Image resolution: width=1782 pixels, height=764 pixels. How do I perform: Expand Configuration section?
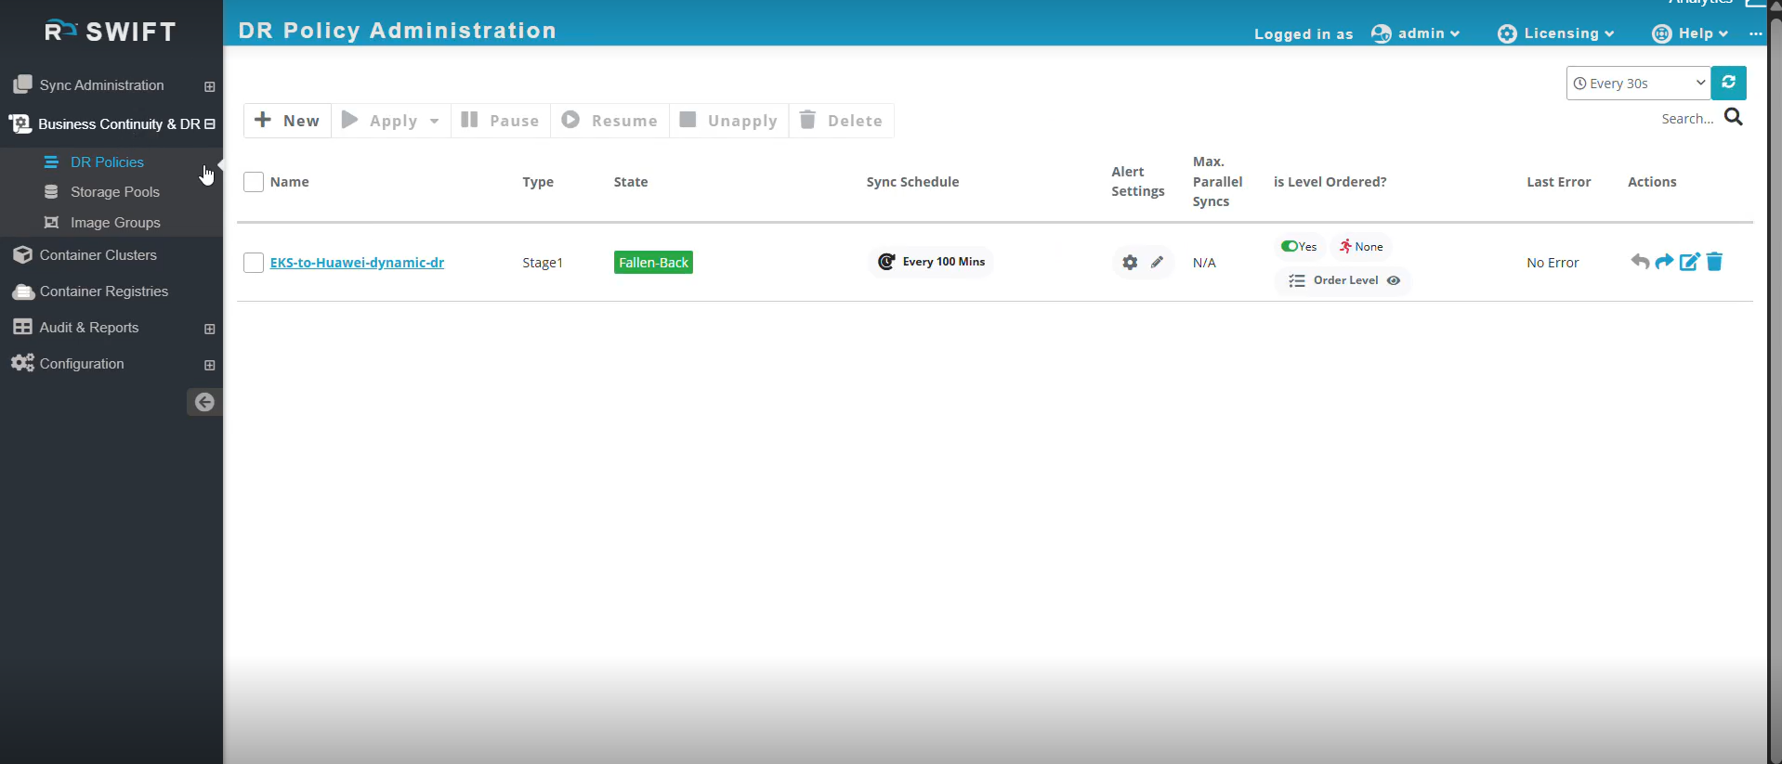(x=209, y=365)
